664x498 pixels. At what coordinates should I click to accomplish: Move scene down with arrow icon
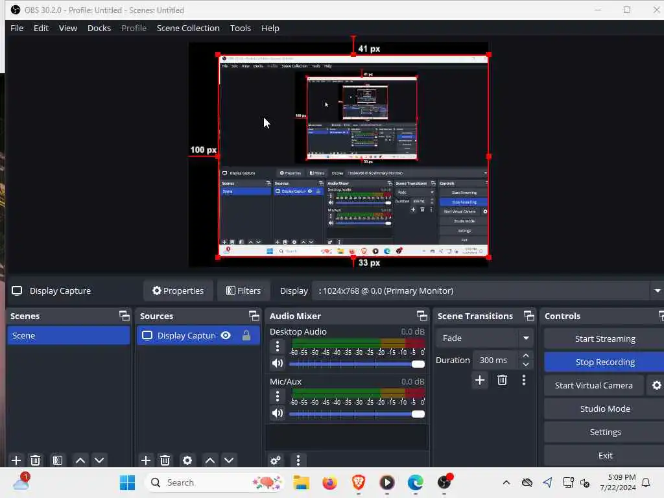(x=99, y=460)
